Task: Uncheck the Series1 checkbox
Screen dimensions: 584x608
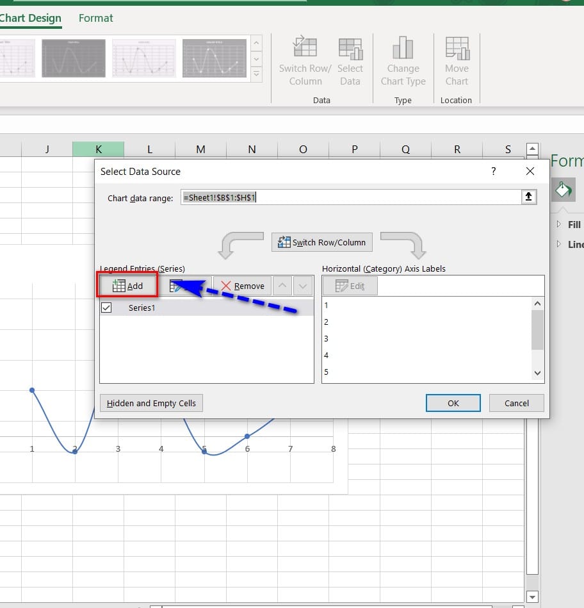Action: click(106, 308)
